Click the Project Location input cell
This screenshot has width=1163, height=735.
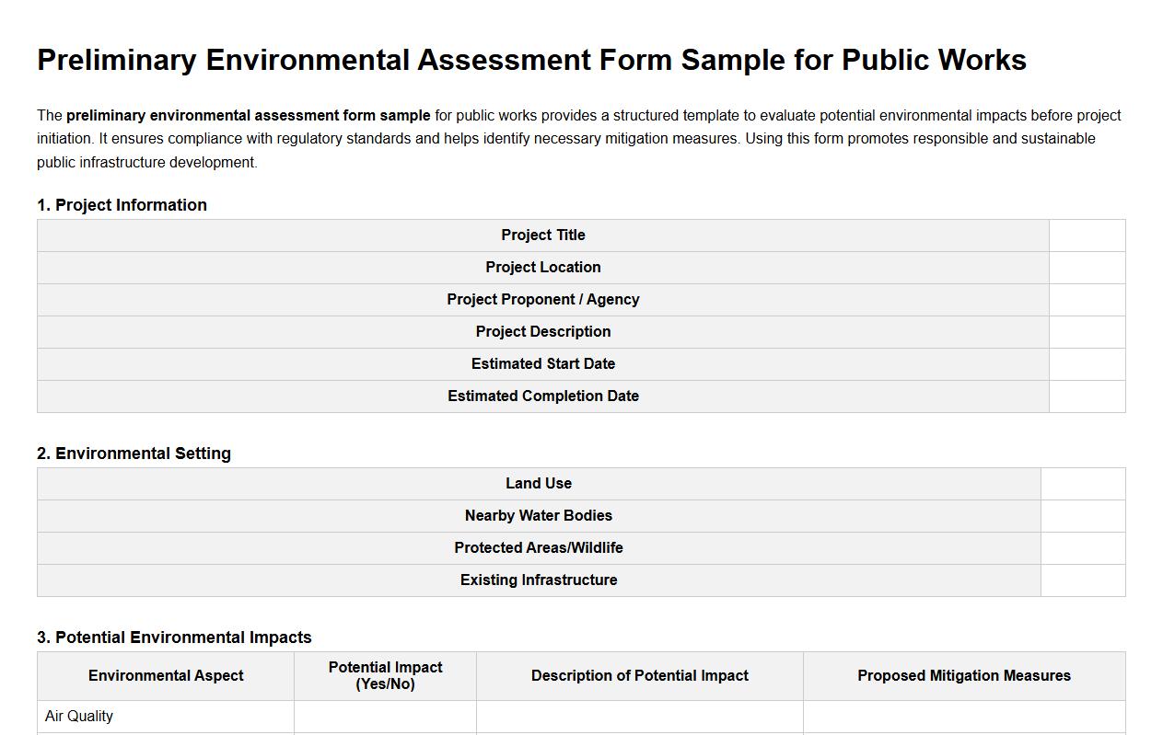1087,267
